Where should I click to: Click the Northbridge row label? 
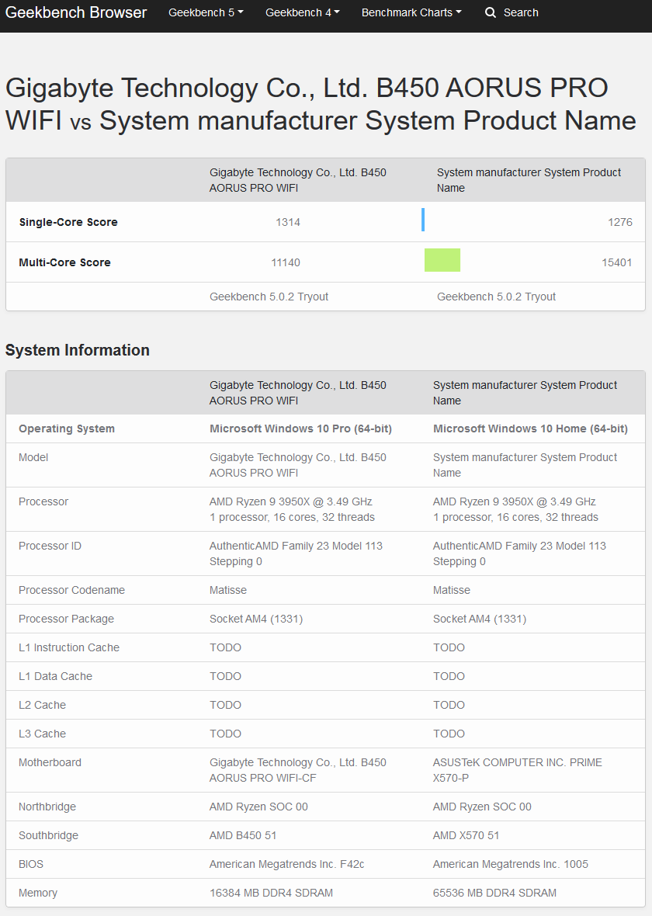coord(47,807)
